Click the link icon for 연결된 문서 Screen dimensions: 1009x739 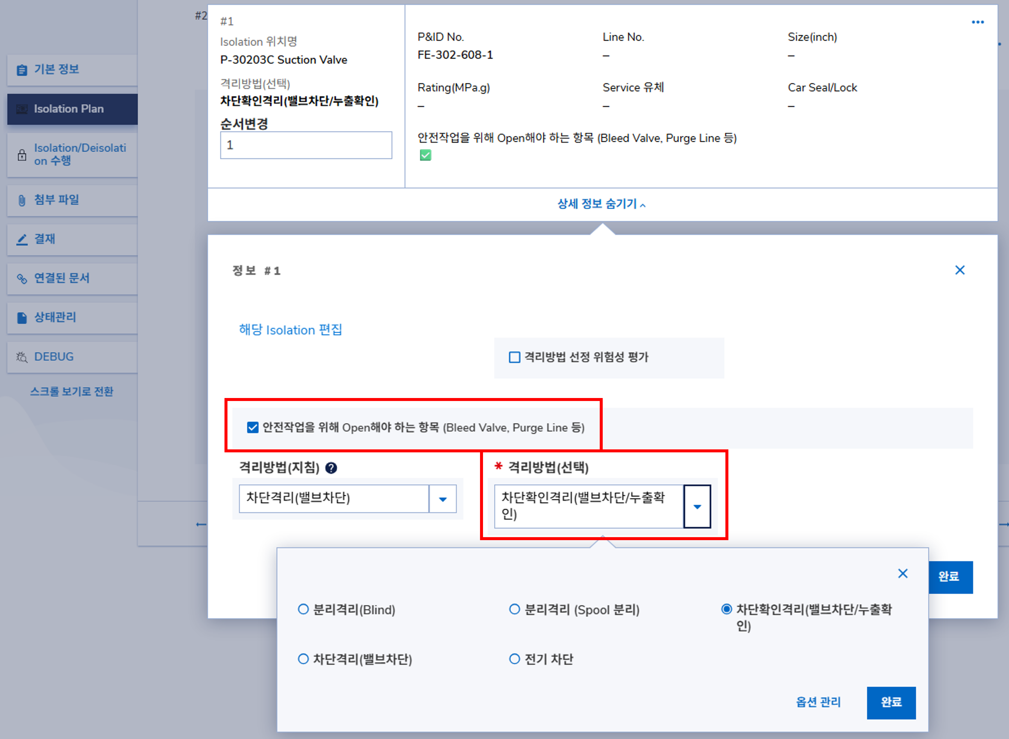(21, 279)
